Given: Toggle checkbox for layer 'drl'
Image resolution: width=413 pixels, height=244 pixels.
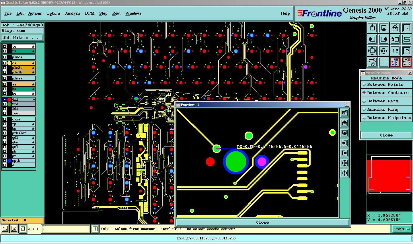Looking at the screenshot, I should (x=5, y=99).
